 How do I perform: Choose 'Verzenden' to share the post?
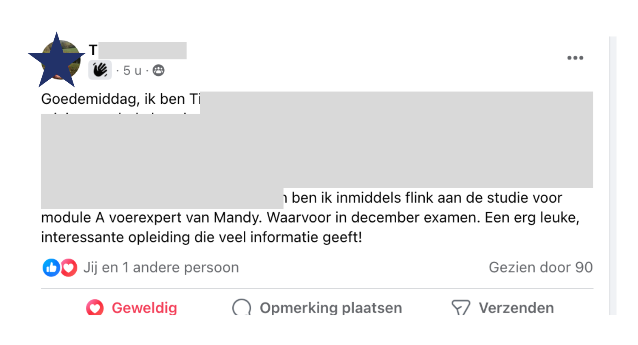516,308
